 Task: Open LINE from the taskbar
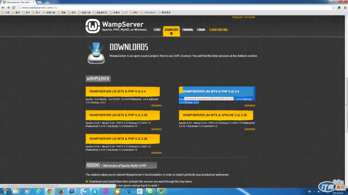[x=151, y=192]
